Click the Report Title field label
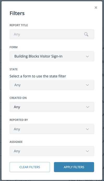This screenshot has height=181, width=104. pyautogui.click(x=19, y=25)
